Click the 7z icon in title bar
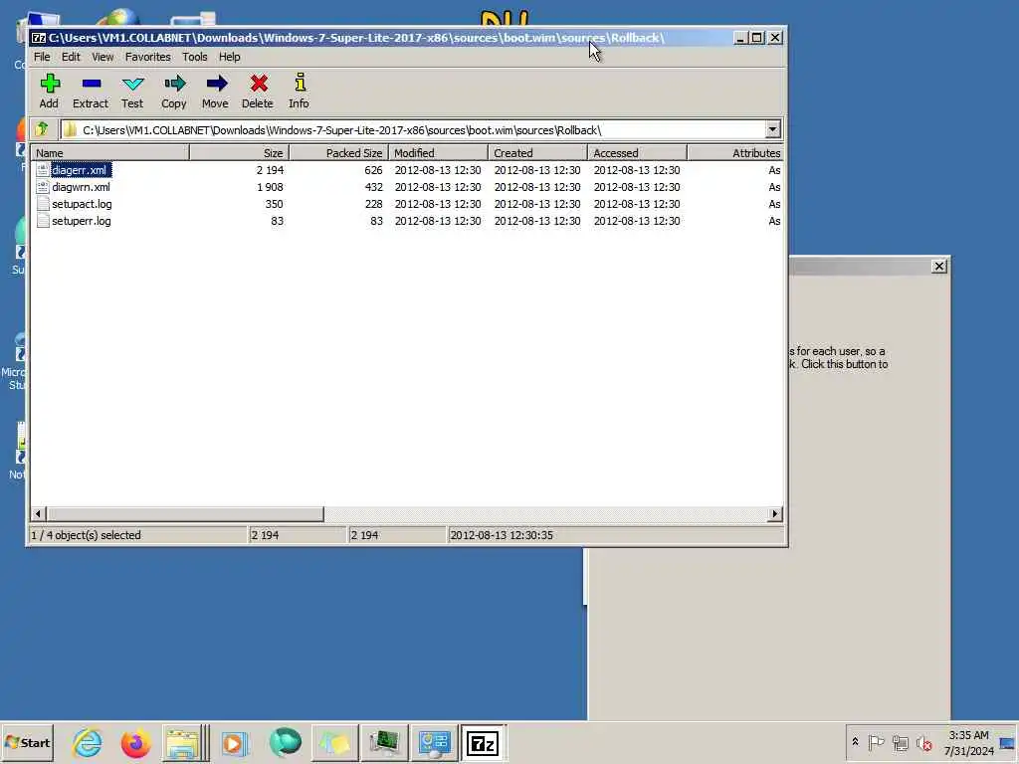 point(39,38)
